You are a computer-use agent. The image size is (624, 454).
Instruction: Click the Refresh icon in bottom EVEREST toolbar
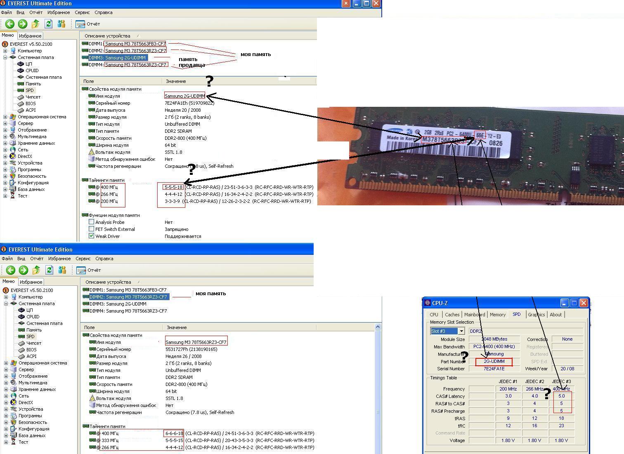point(49,270)
